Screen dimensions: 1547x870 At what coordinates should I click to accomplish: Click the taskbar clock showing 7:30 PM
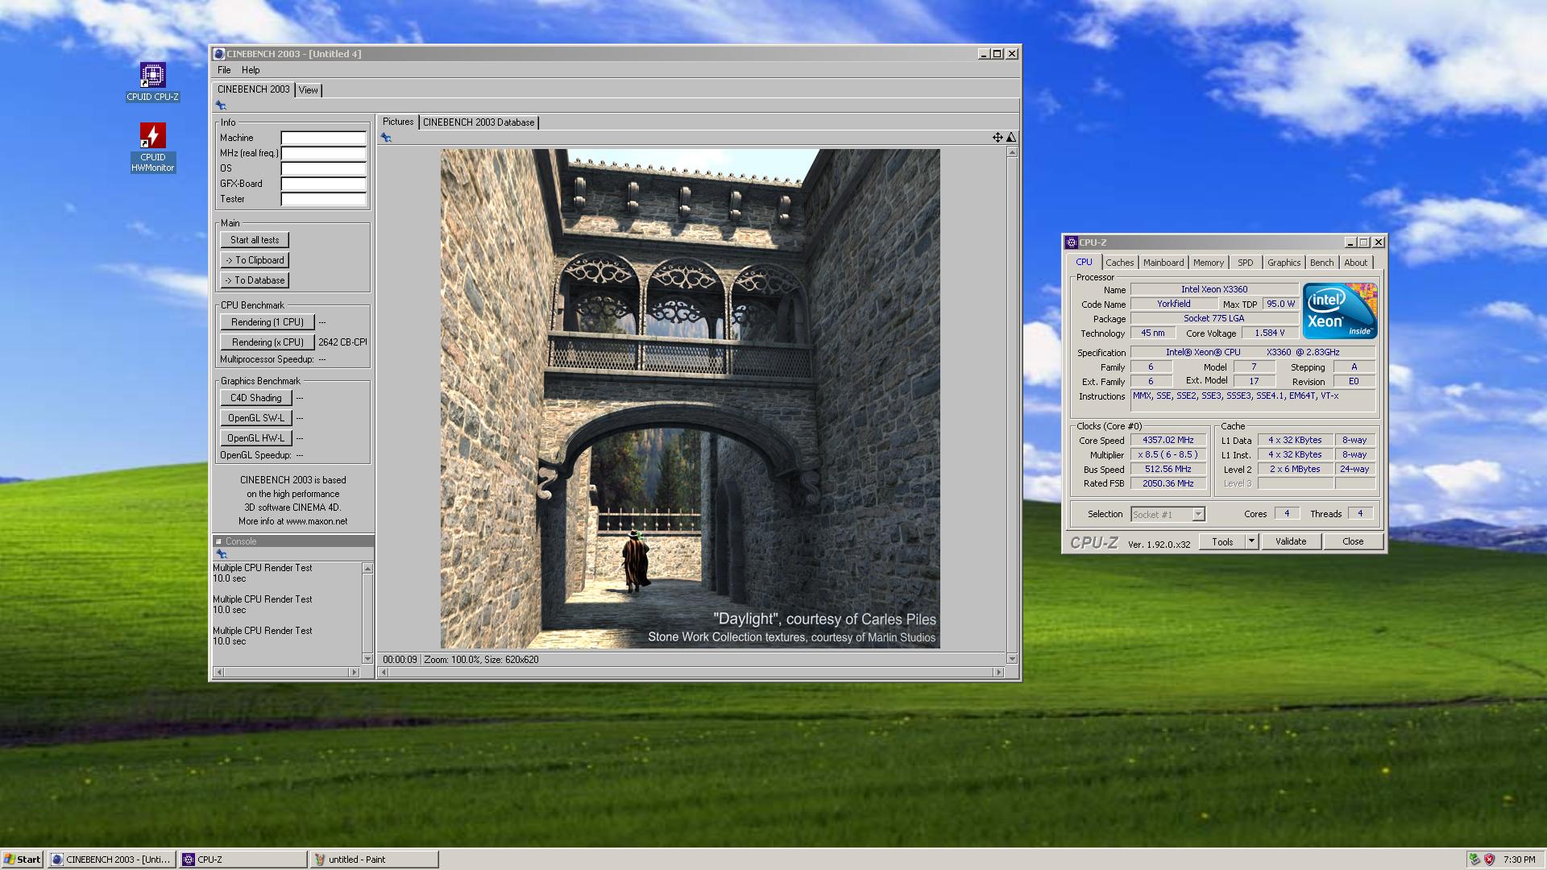pos(1519,860)
